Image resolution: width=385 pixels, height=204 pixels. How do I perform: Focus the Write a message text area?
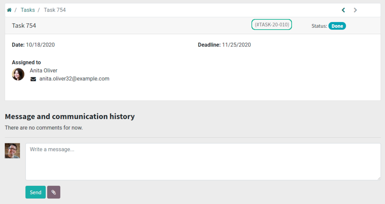[203, 161]
